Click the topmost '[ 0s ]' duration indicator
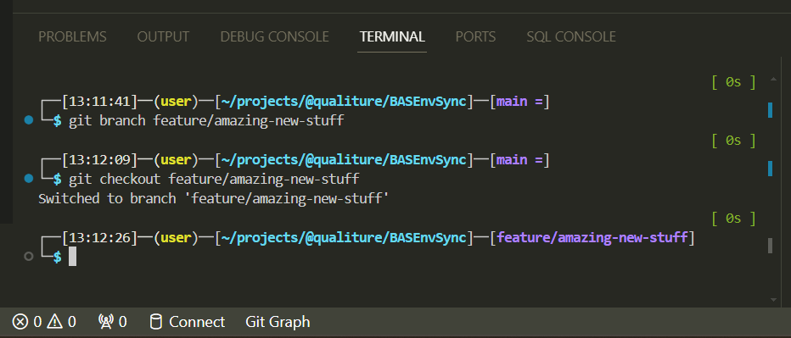 734,82
